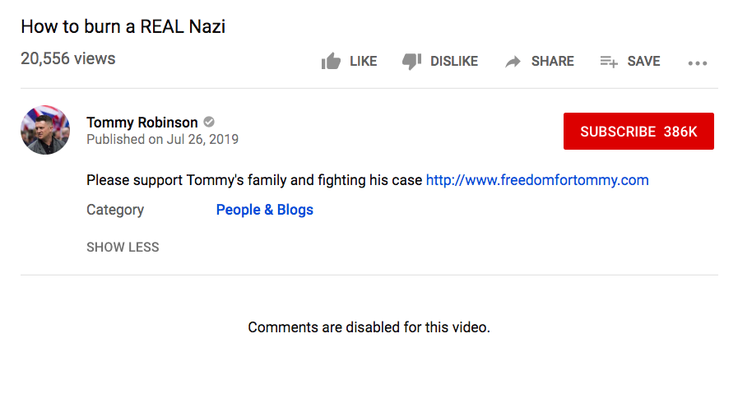This screenshot has height=417, width=738.
Task: Click the verified badge beside the channel name
Action: pos(209,123)
